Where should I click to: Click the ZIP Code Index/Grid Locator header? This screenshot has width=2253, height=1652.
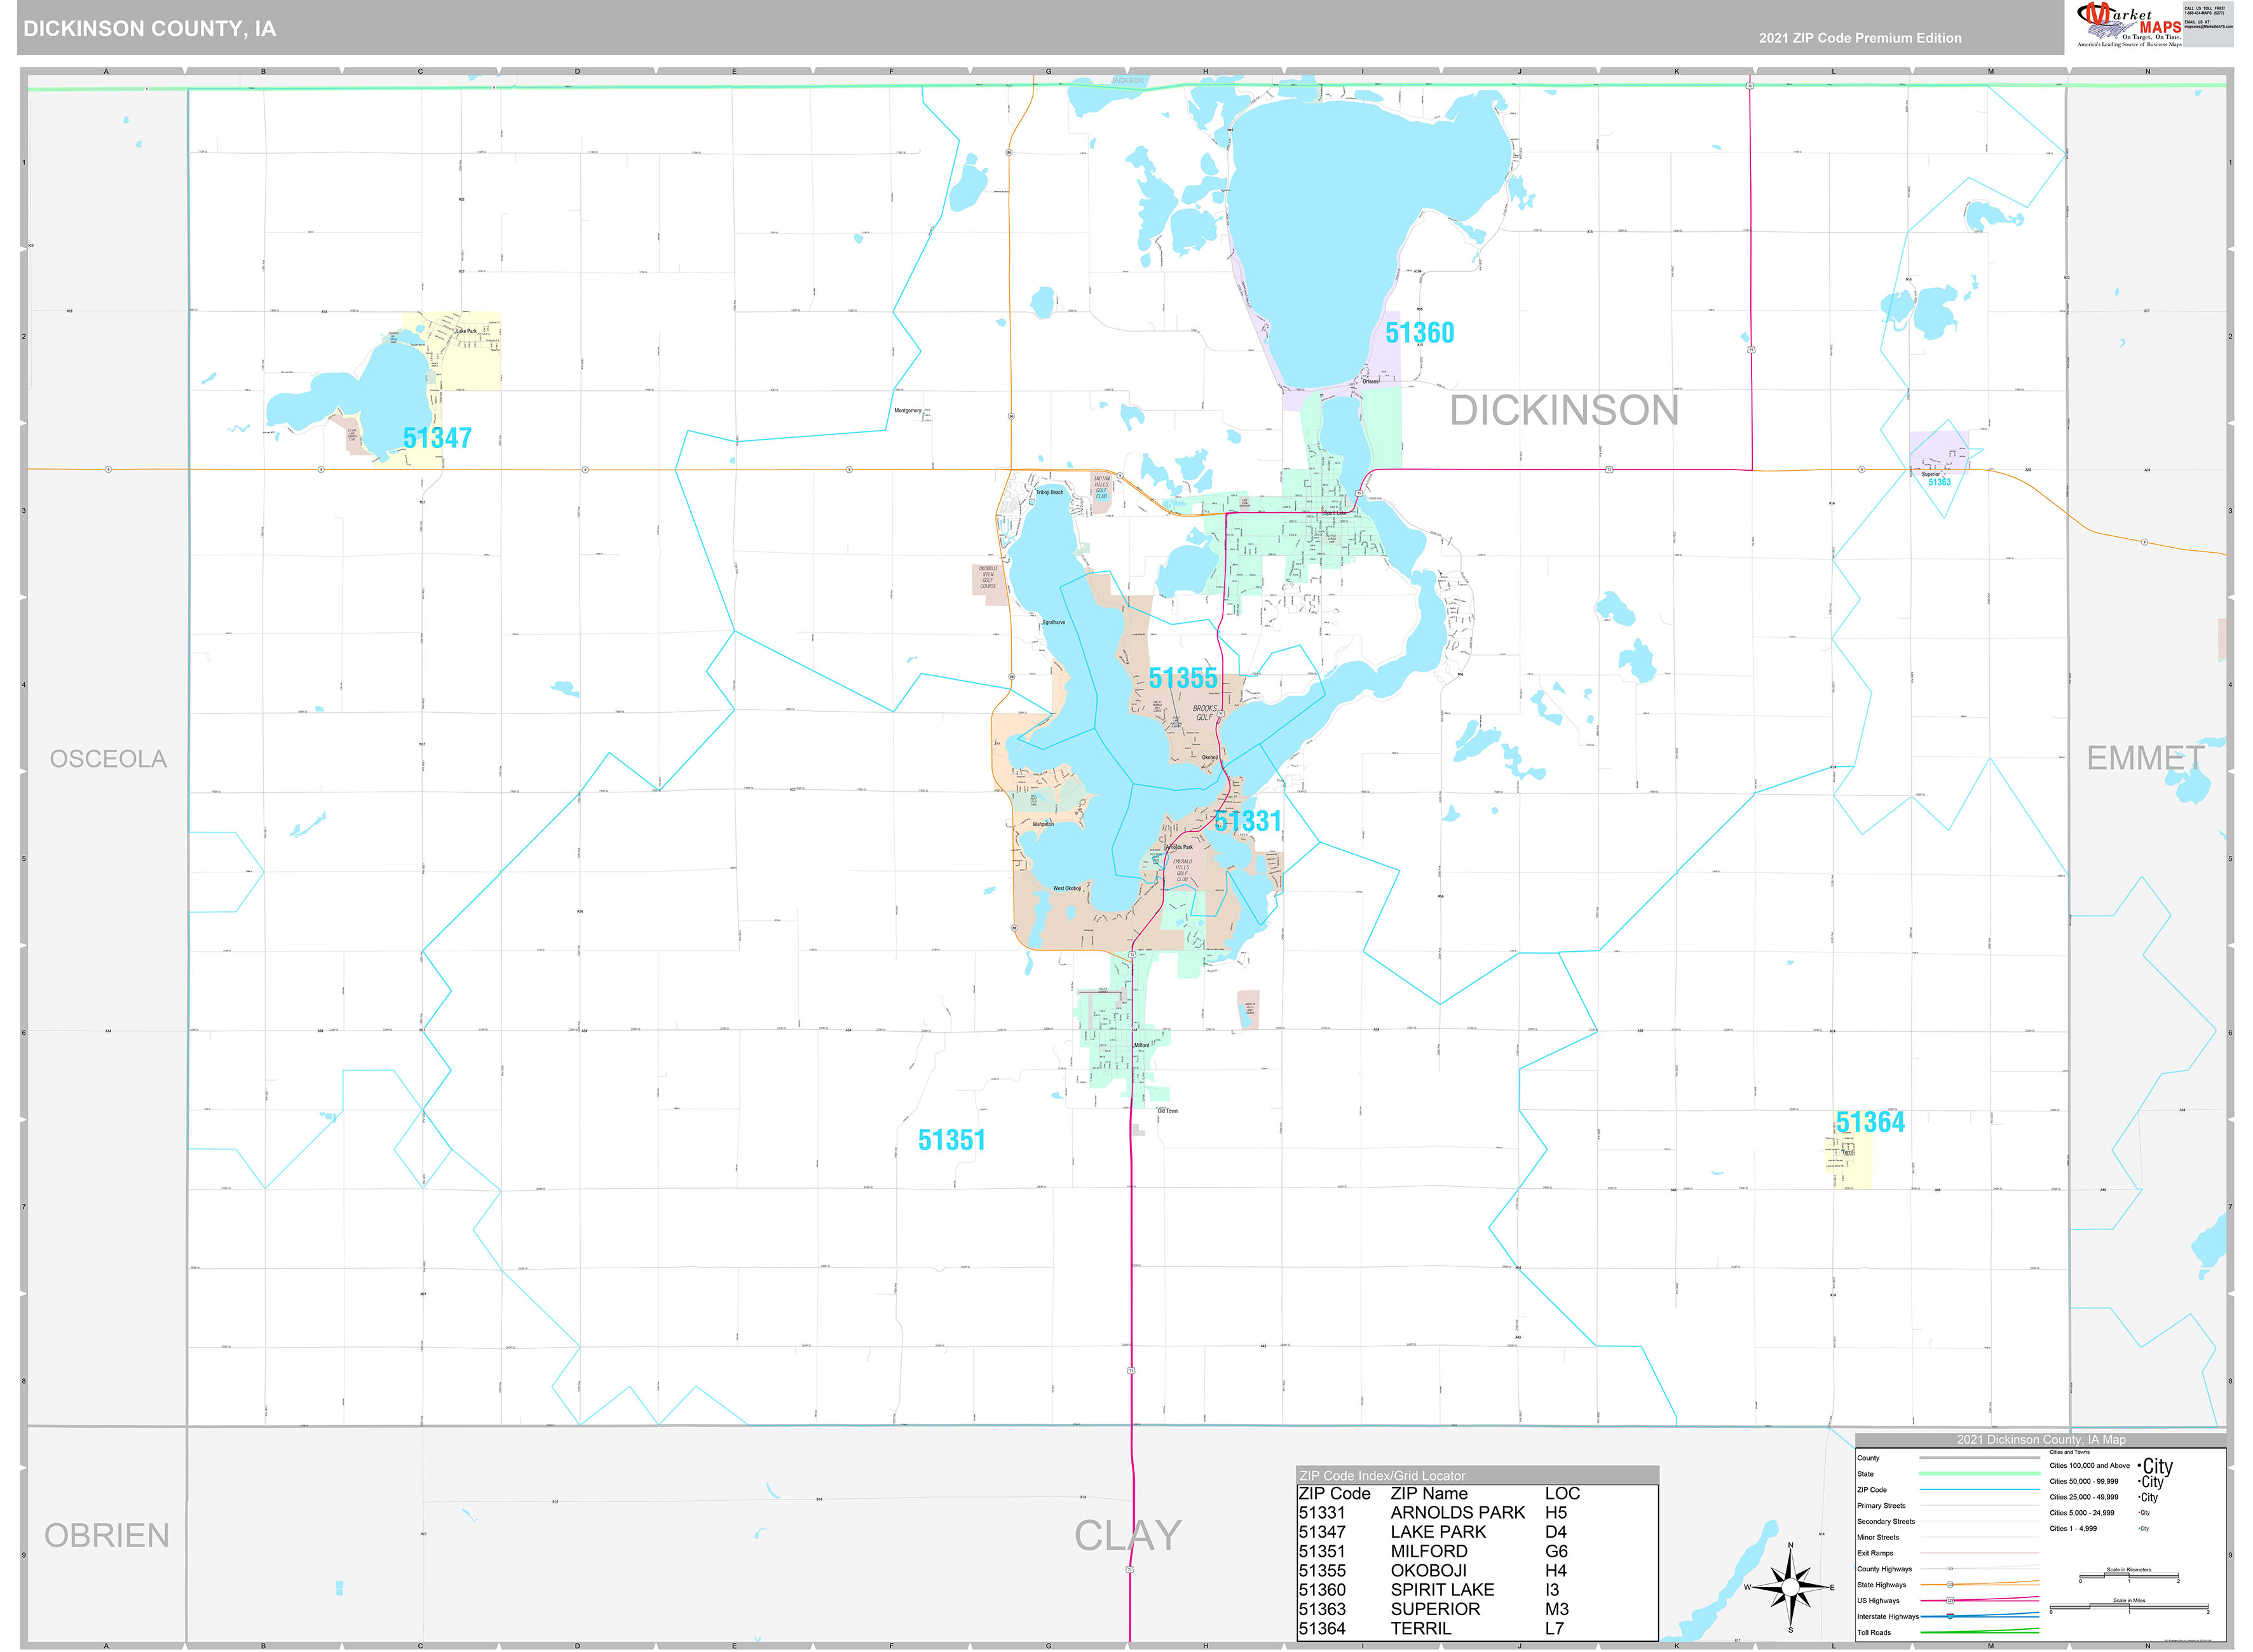[1382, 1476]
